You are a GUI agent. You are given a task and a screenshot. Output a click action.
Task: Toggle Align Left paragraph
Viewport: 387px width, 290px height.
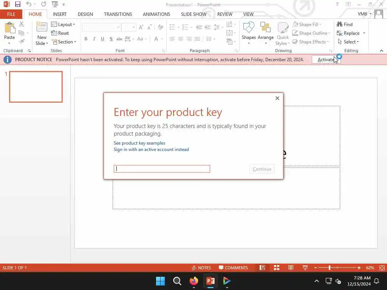172,39
